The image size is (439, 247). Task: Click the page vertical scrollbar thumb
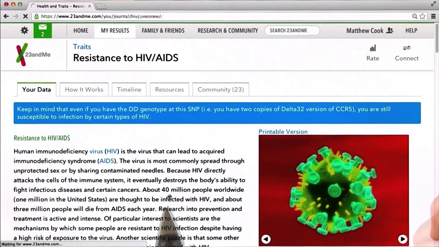[x=437, y=38]
